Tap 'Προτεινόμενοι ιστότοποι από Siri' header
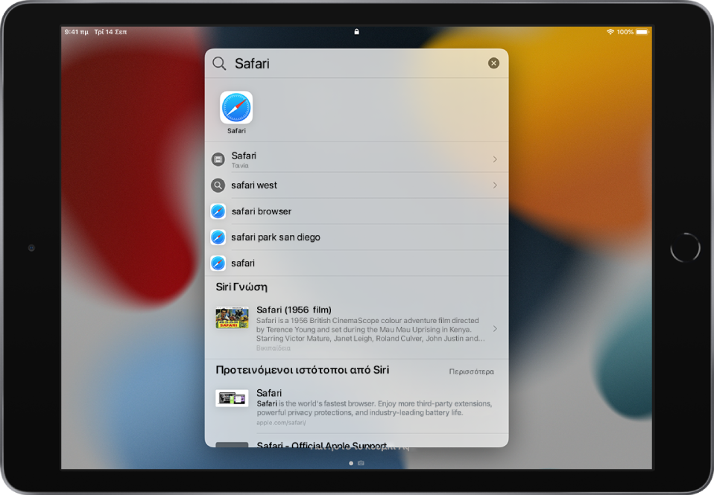 [303, 370]
